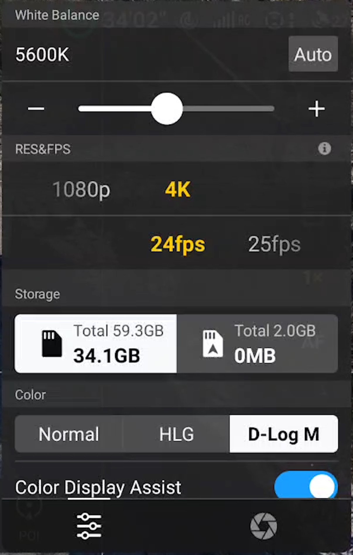Switch color mode to Normal
The width and height of the screenshot is (353, 555).
click(x=69, y=434)
